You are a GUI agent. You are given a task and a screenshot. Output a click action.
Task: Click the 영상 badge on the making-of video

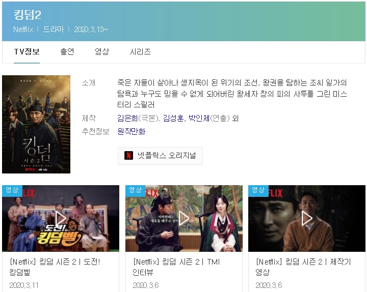point(258,190)
